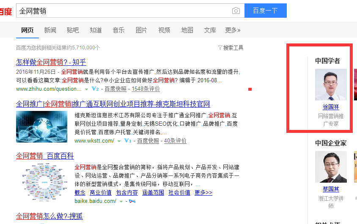Switch to the 视频 tab

(x=164, y=30)
